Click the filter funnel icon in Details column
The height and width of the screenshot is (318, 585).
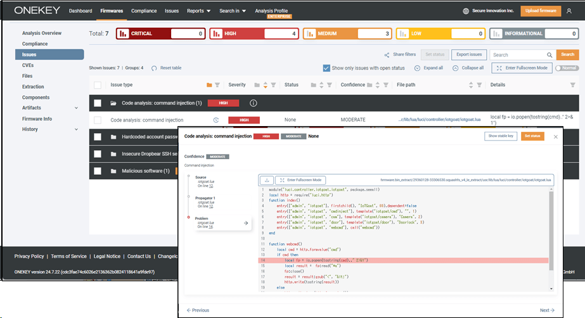point(573,85)
